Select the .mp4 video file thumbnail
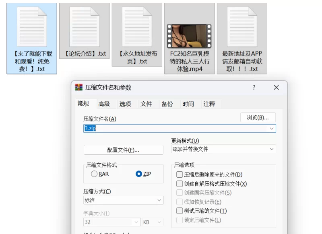Image resolution: width=322 pixels, height=234 pixels. point(189,36)
